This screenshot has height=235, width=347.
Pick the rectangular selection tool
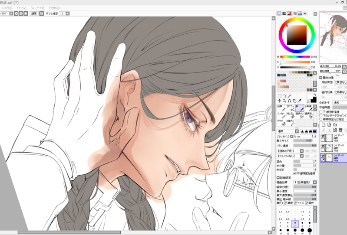[x=280, y=96]
